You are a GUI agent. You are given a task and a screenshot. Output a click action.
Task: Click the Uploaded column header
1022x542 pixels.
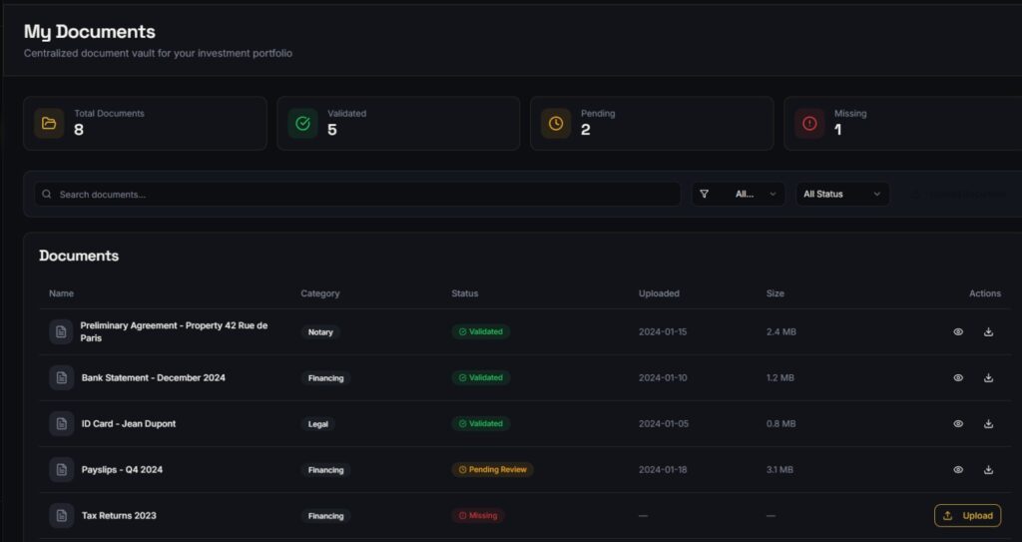(659, 293)
